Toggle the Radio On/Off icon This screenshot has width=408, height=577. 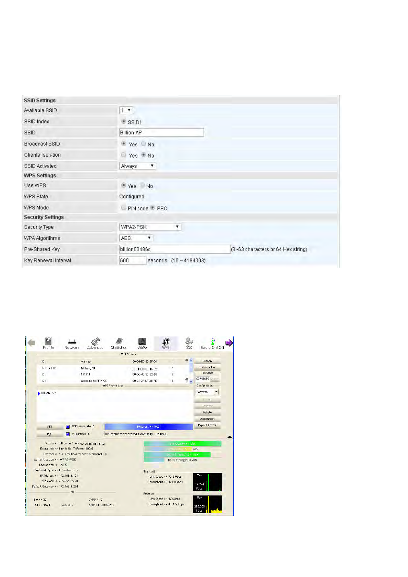212,343
